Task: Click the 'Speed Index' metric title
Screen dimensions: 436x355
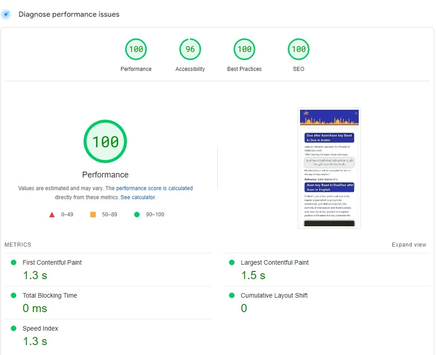Action: pos(40,328)
